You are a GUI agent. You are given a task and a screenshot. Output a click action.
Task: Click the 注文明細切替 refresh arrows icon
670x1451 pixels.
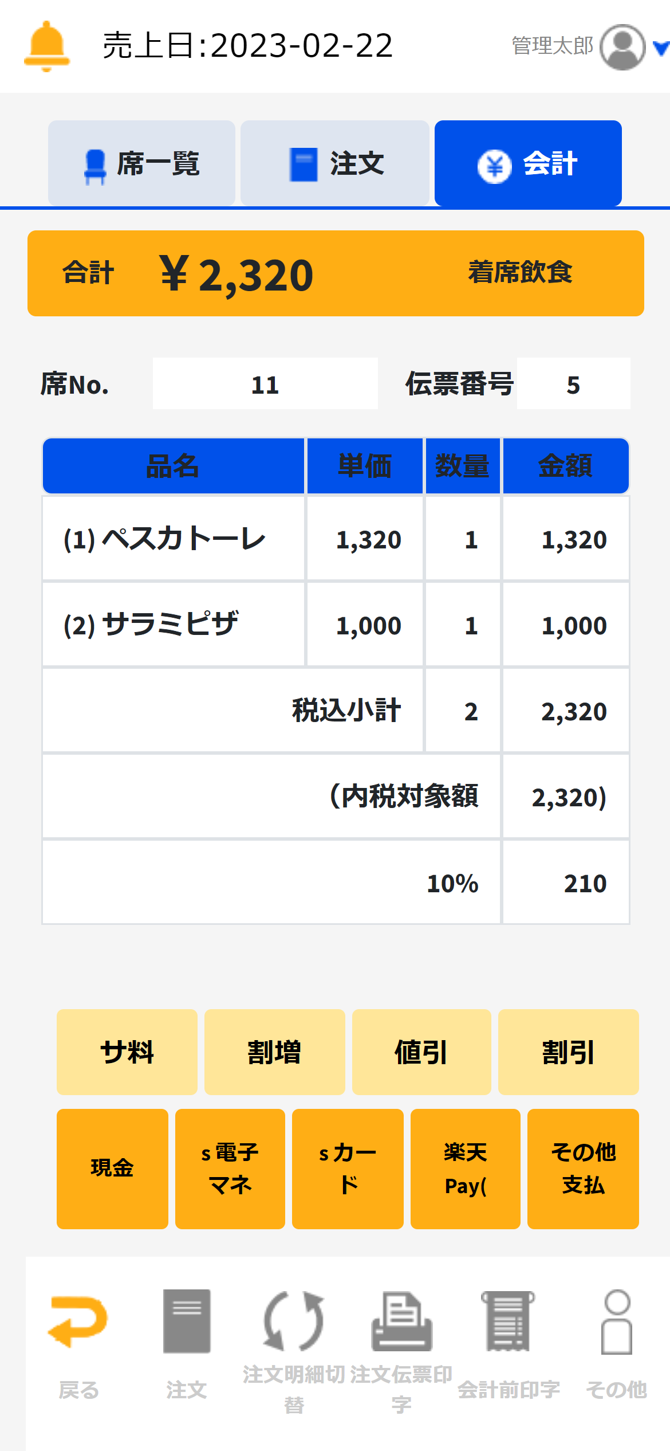(293, 1321)
